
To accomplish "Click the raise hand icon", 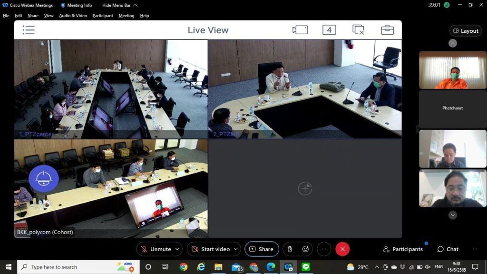I will pos(288,249).
